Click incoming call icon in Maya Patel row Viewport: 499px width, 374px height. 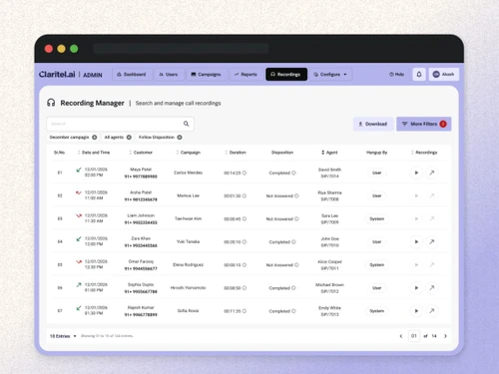pos(79,170)
